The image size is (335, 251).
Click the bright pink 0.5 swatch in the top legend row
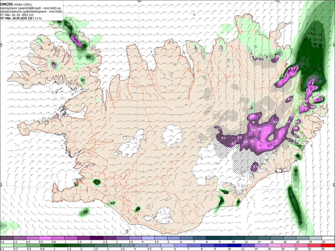point(45,238)
